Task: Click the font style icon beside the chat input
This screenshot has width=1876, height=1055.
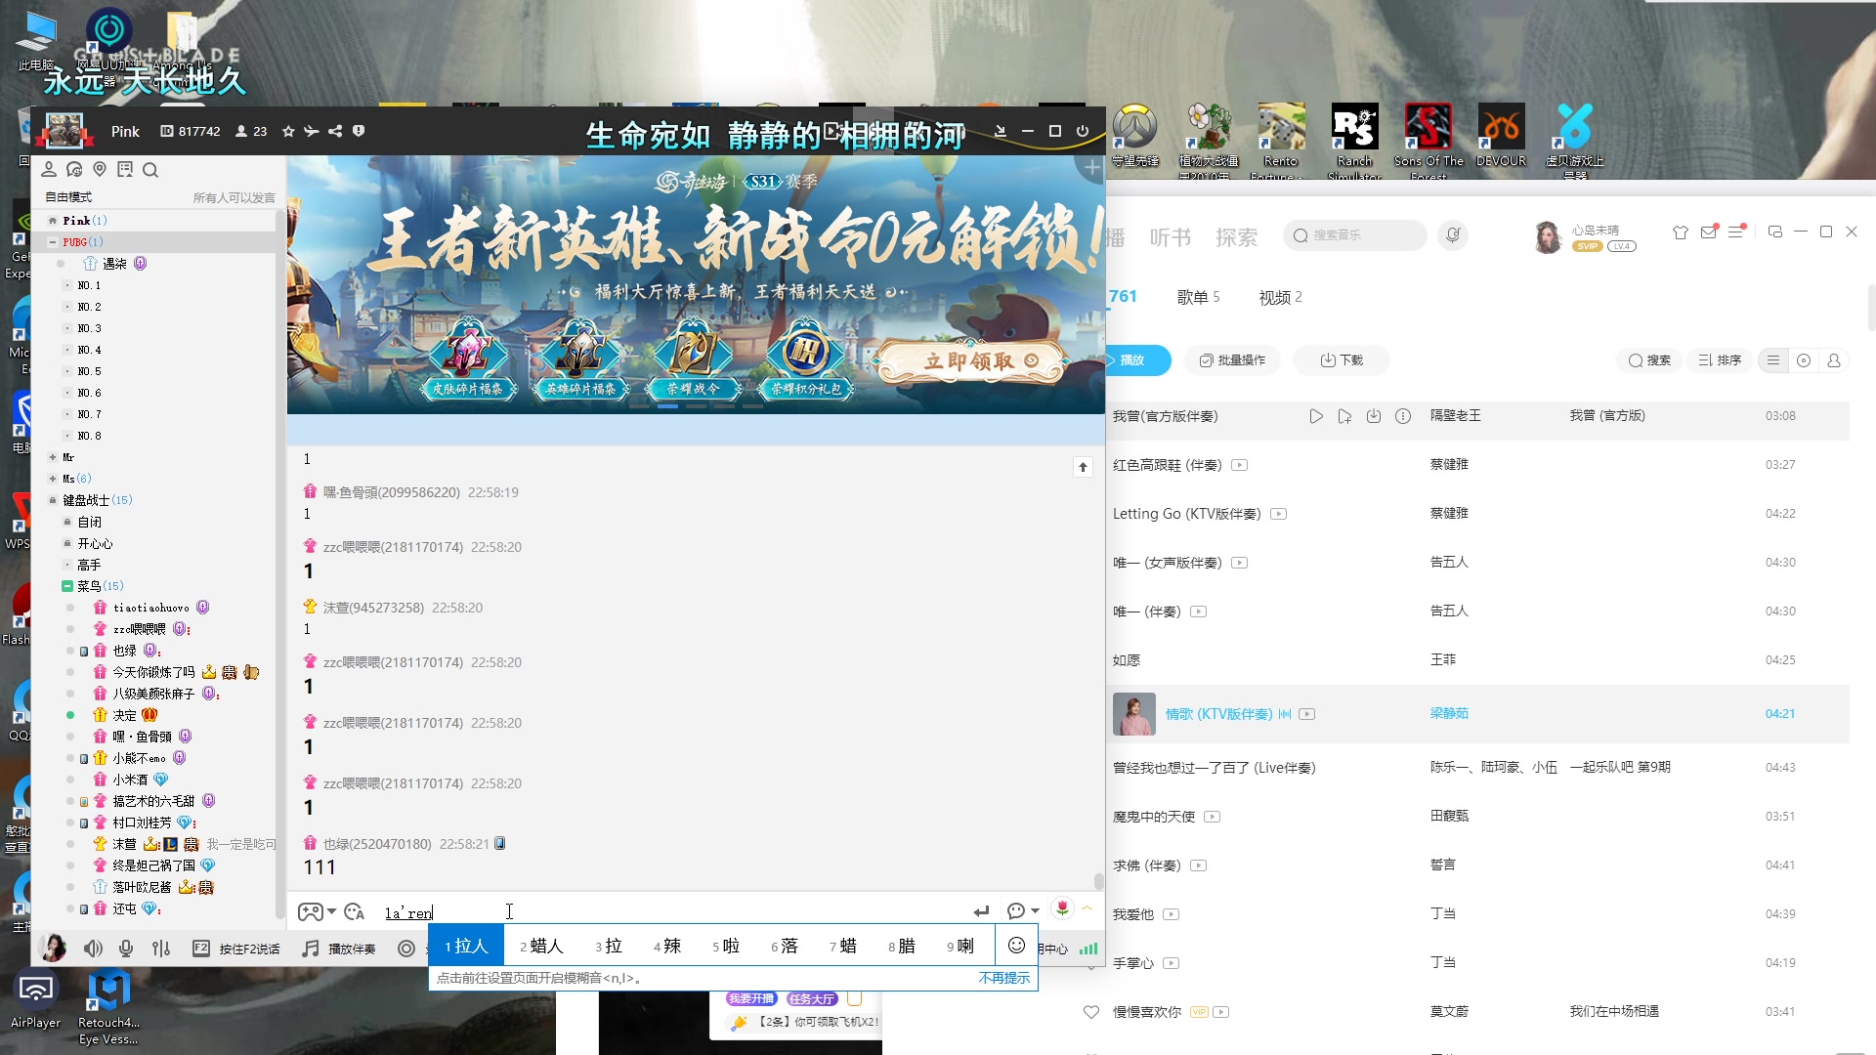Action: pos(355,911)
